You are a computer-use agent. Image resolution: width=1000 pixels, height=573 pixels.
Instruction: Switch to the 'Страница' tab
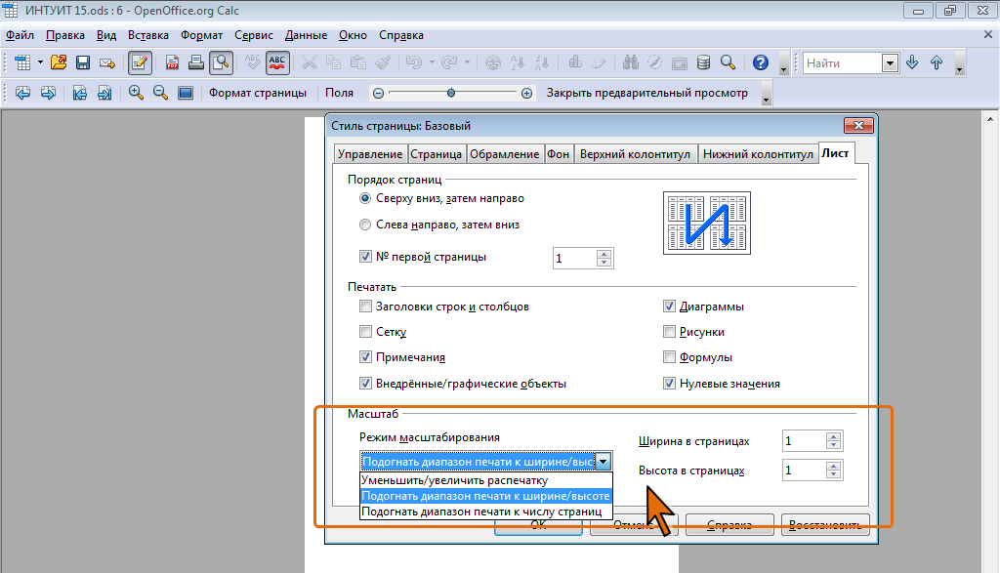(x=436, y=154)
